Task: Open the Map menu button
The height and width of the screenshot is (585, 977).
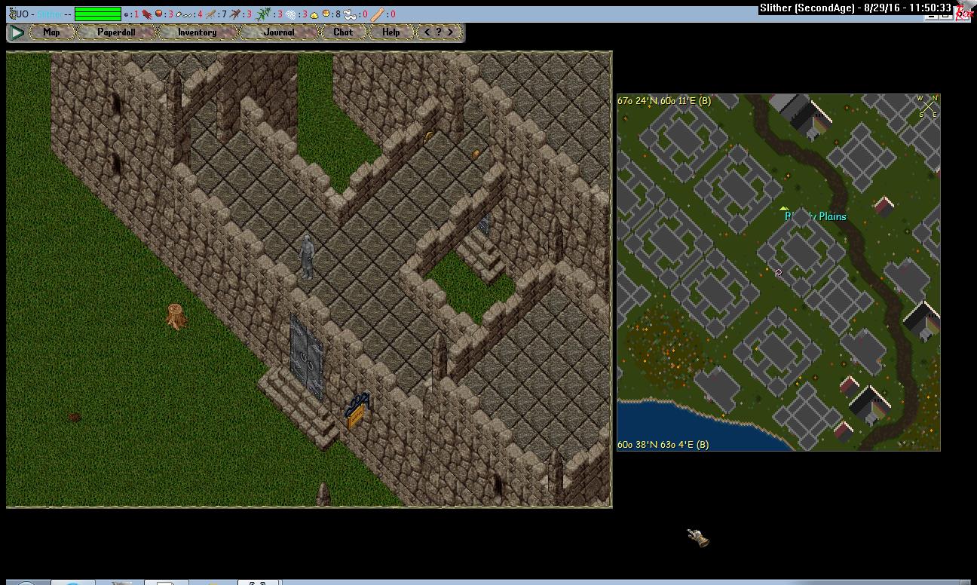Action: click(x=51, y=32)
